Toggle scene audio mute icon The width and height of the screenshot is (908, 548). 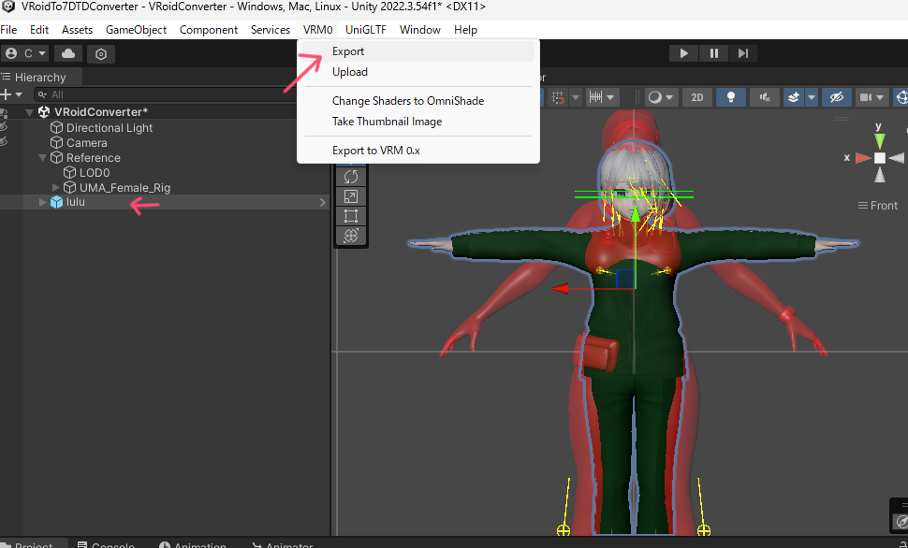click(x=764, y=97)
